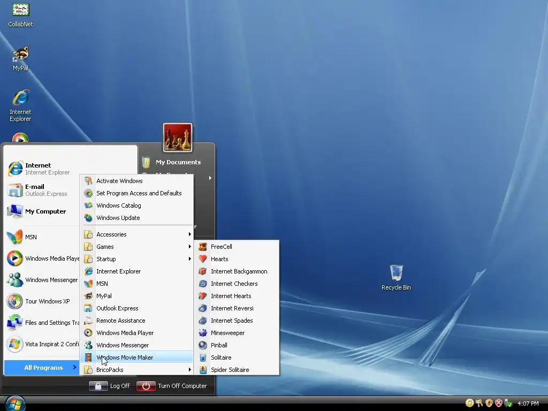548x411 pixels.
Task: Launch Hearts game
Action: [237, 259]
